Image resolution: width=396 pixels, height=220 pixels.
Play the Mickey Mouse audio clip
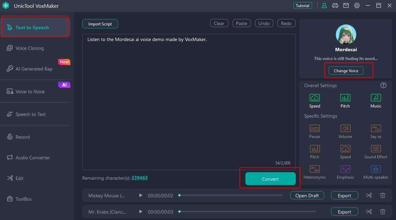coord(141,196)
